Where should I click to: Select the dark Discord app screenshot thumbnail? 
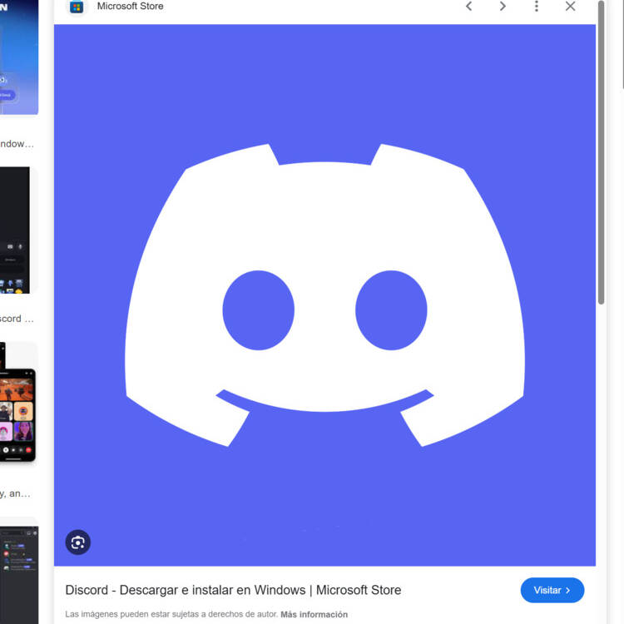15,230
